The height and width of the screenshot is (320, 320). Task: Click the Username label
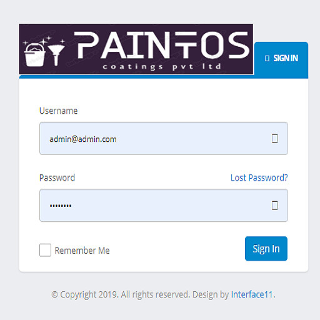tap(58, 111)
